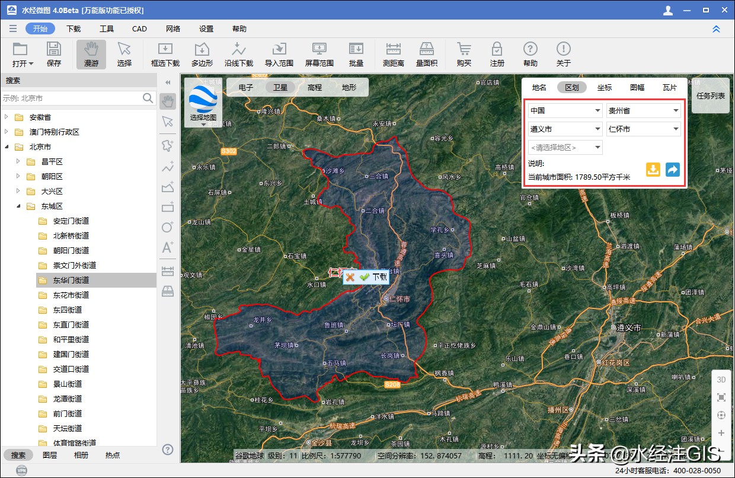Click the 沿线下载 along-line download icon
Screen dimensions: 735x478
point(238,50)
